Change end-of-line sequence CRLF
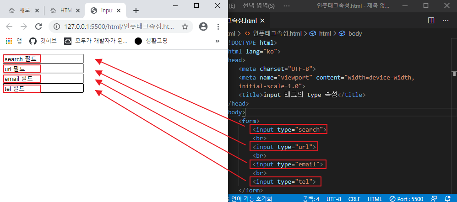The width and height of the screenshot is (457, 202). pyautogui.click(x=354, y=199)
